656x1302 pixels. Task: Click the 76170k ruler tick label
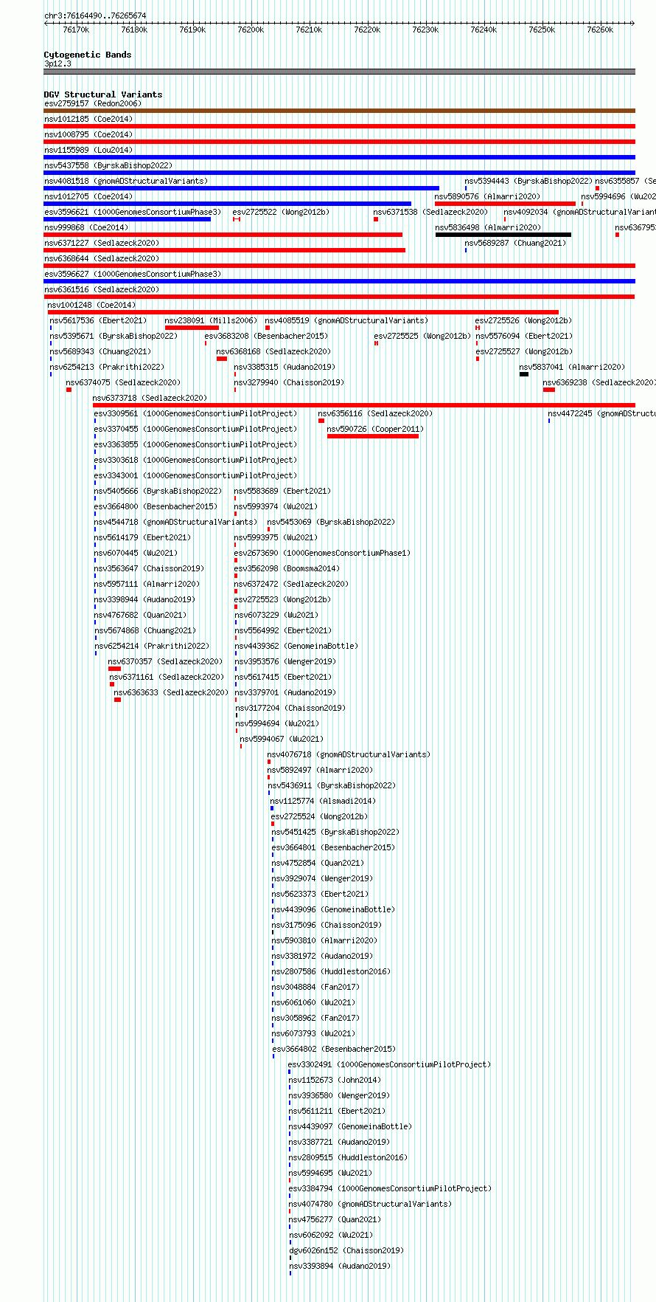(x=76, y=30)
